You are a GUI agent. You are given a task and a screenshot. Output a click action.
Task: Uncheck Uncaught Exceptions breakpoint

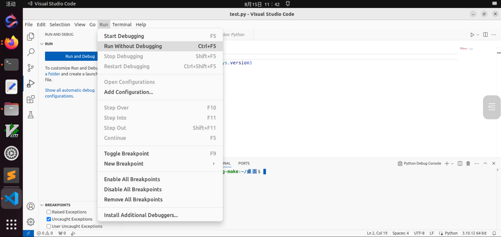point(49,219)
